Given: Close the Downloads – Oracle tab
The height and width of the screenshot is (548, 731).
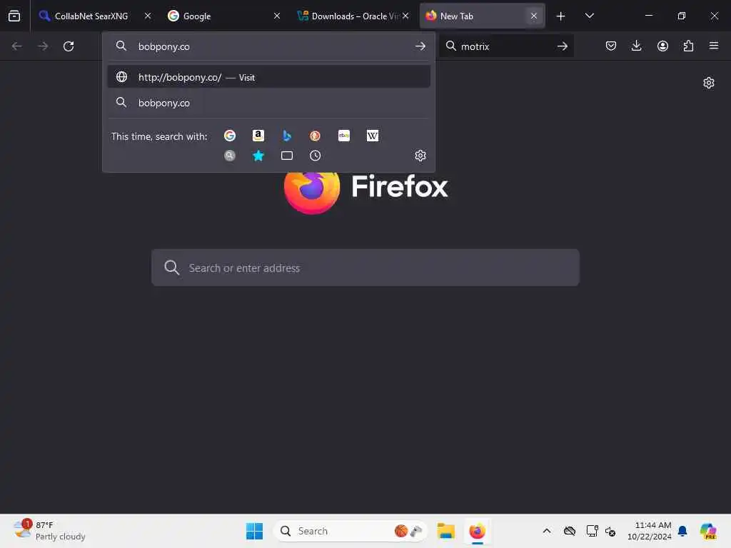Looking at the screenshot, I should pyautogui.click(x=405, y=16).
